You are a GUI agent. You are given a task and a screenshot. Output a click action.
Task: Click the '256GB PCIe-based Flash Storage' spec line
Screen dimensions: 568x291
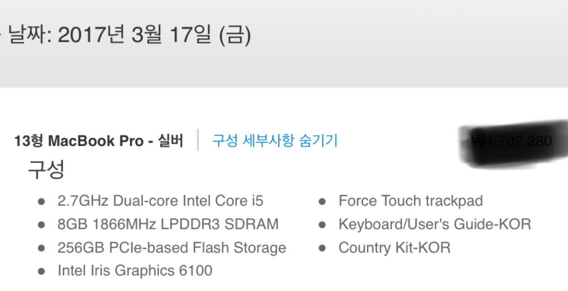(171, 248)
